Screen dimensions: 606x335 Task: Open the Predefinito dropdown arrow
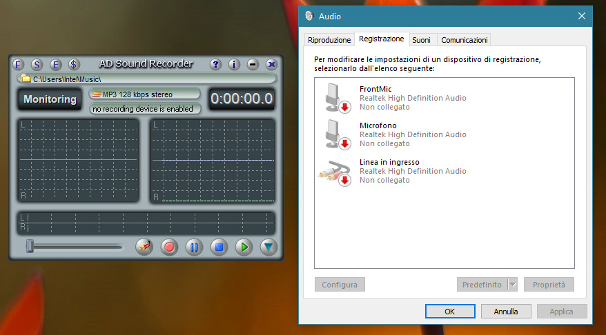click(512, 285)
